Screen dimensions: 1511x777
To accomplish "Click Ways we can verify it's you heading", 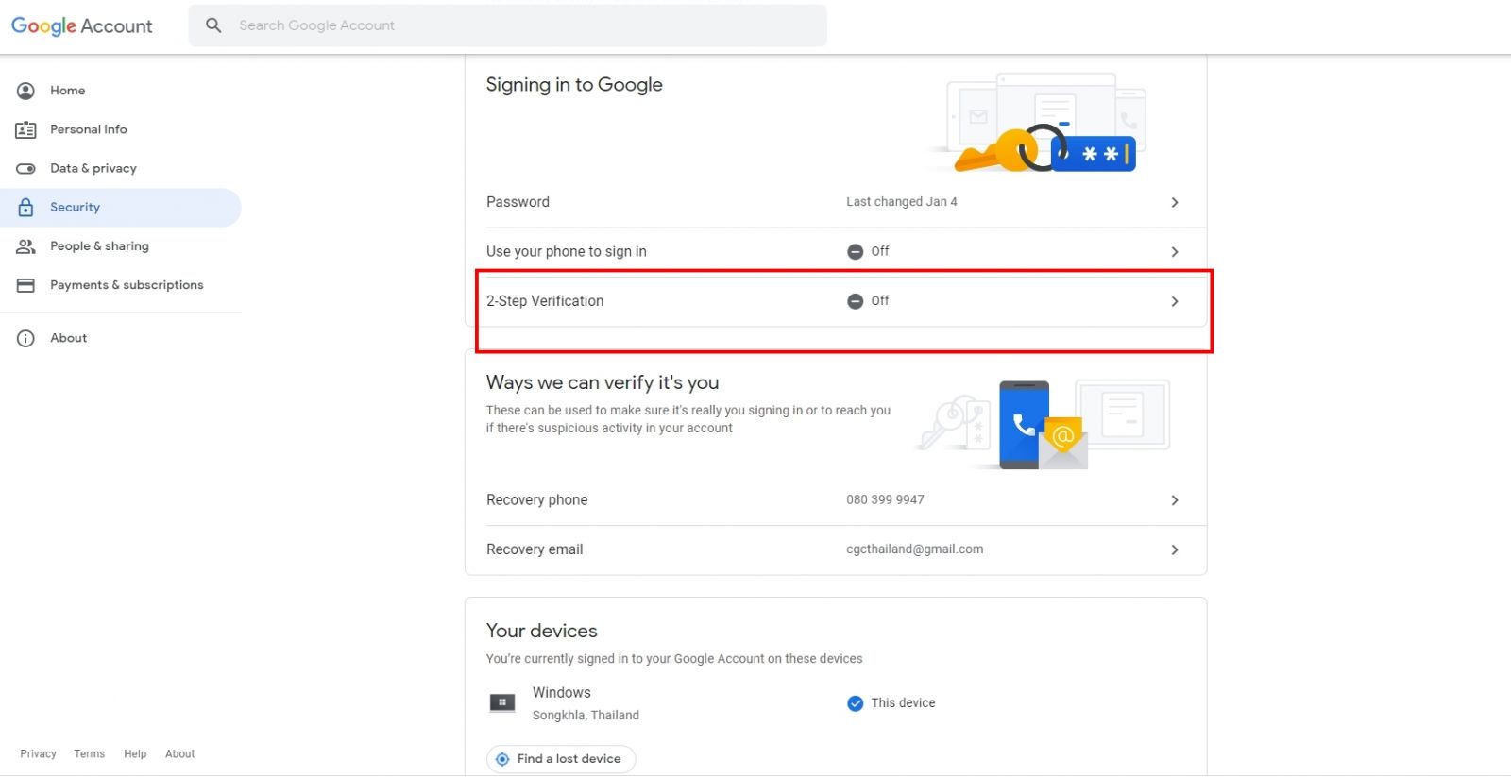I will tap(603, 382).
